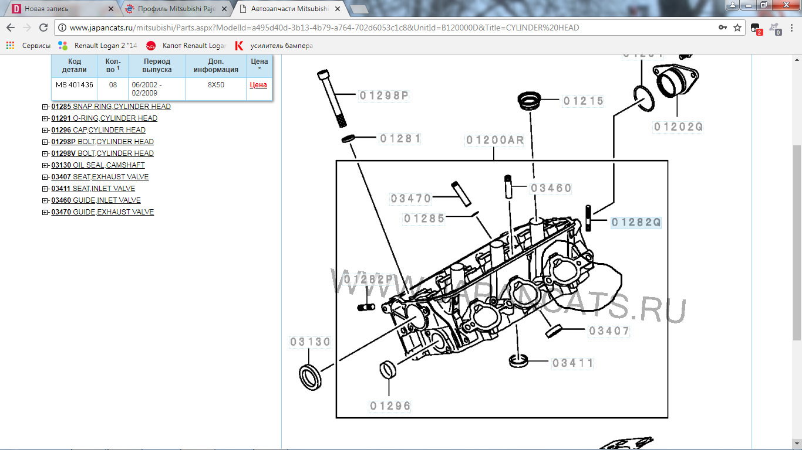Image resolution: width=802 pixels, height=450 pixels.
Task: Reload the page with refresh icon
Action: [x=43, y=28]
